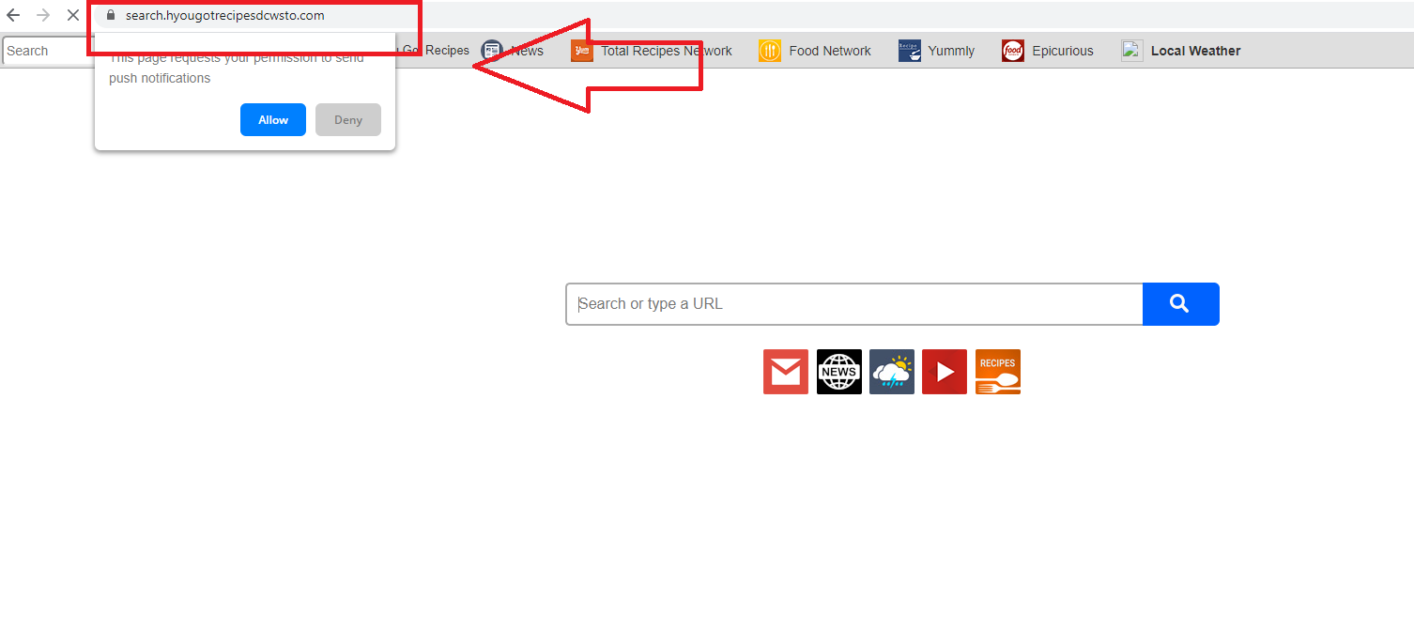
Task: Deny push notifications
Action: coord(348,120)
